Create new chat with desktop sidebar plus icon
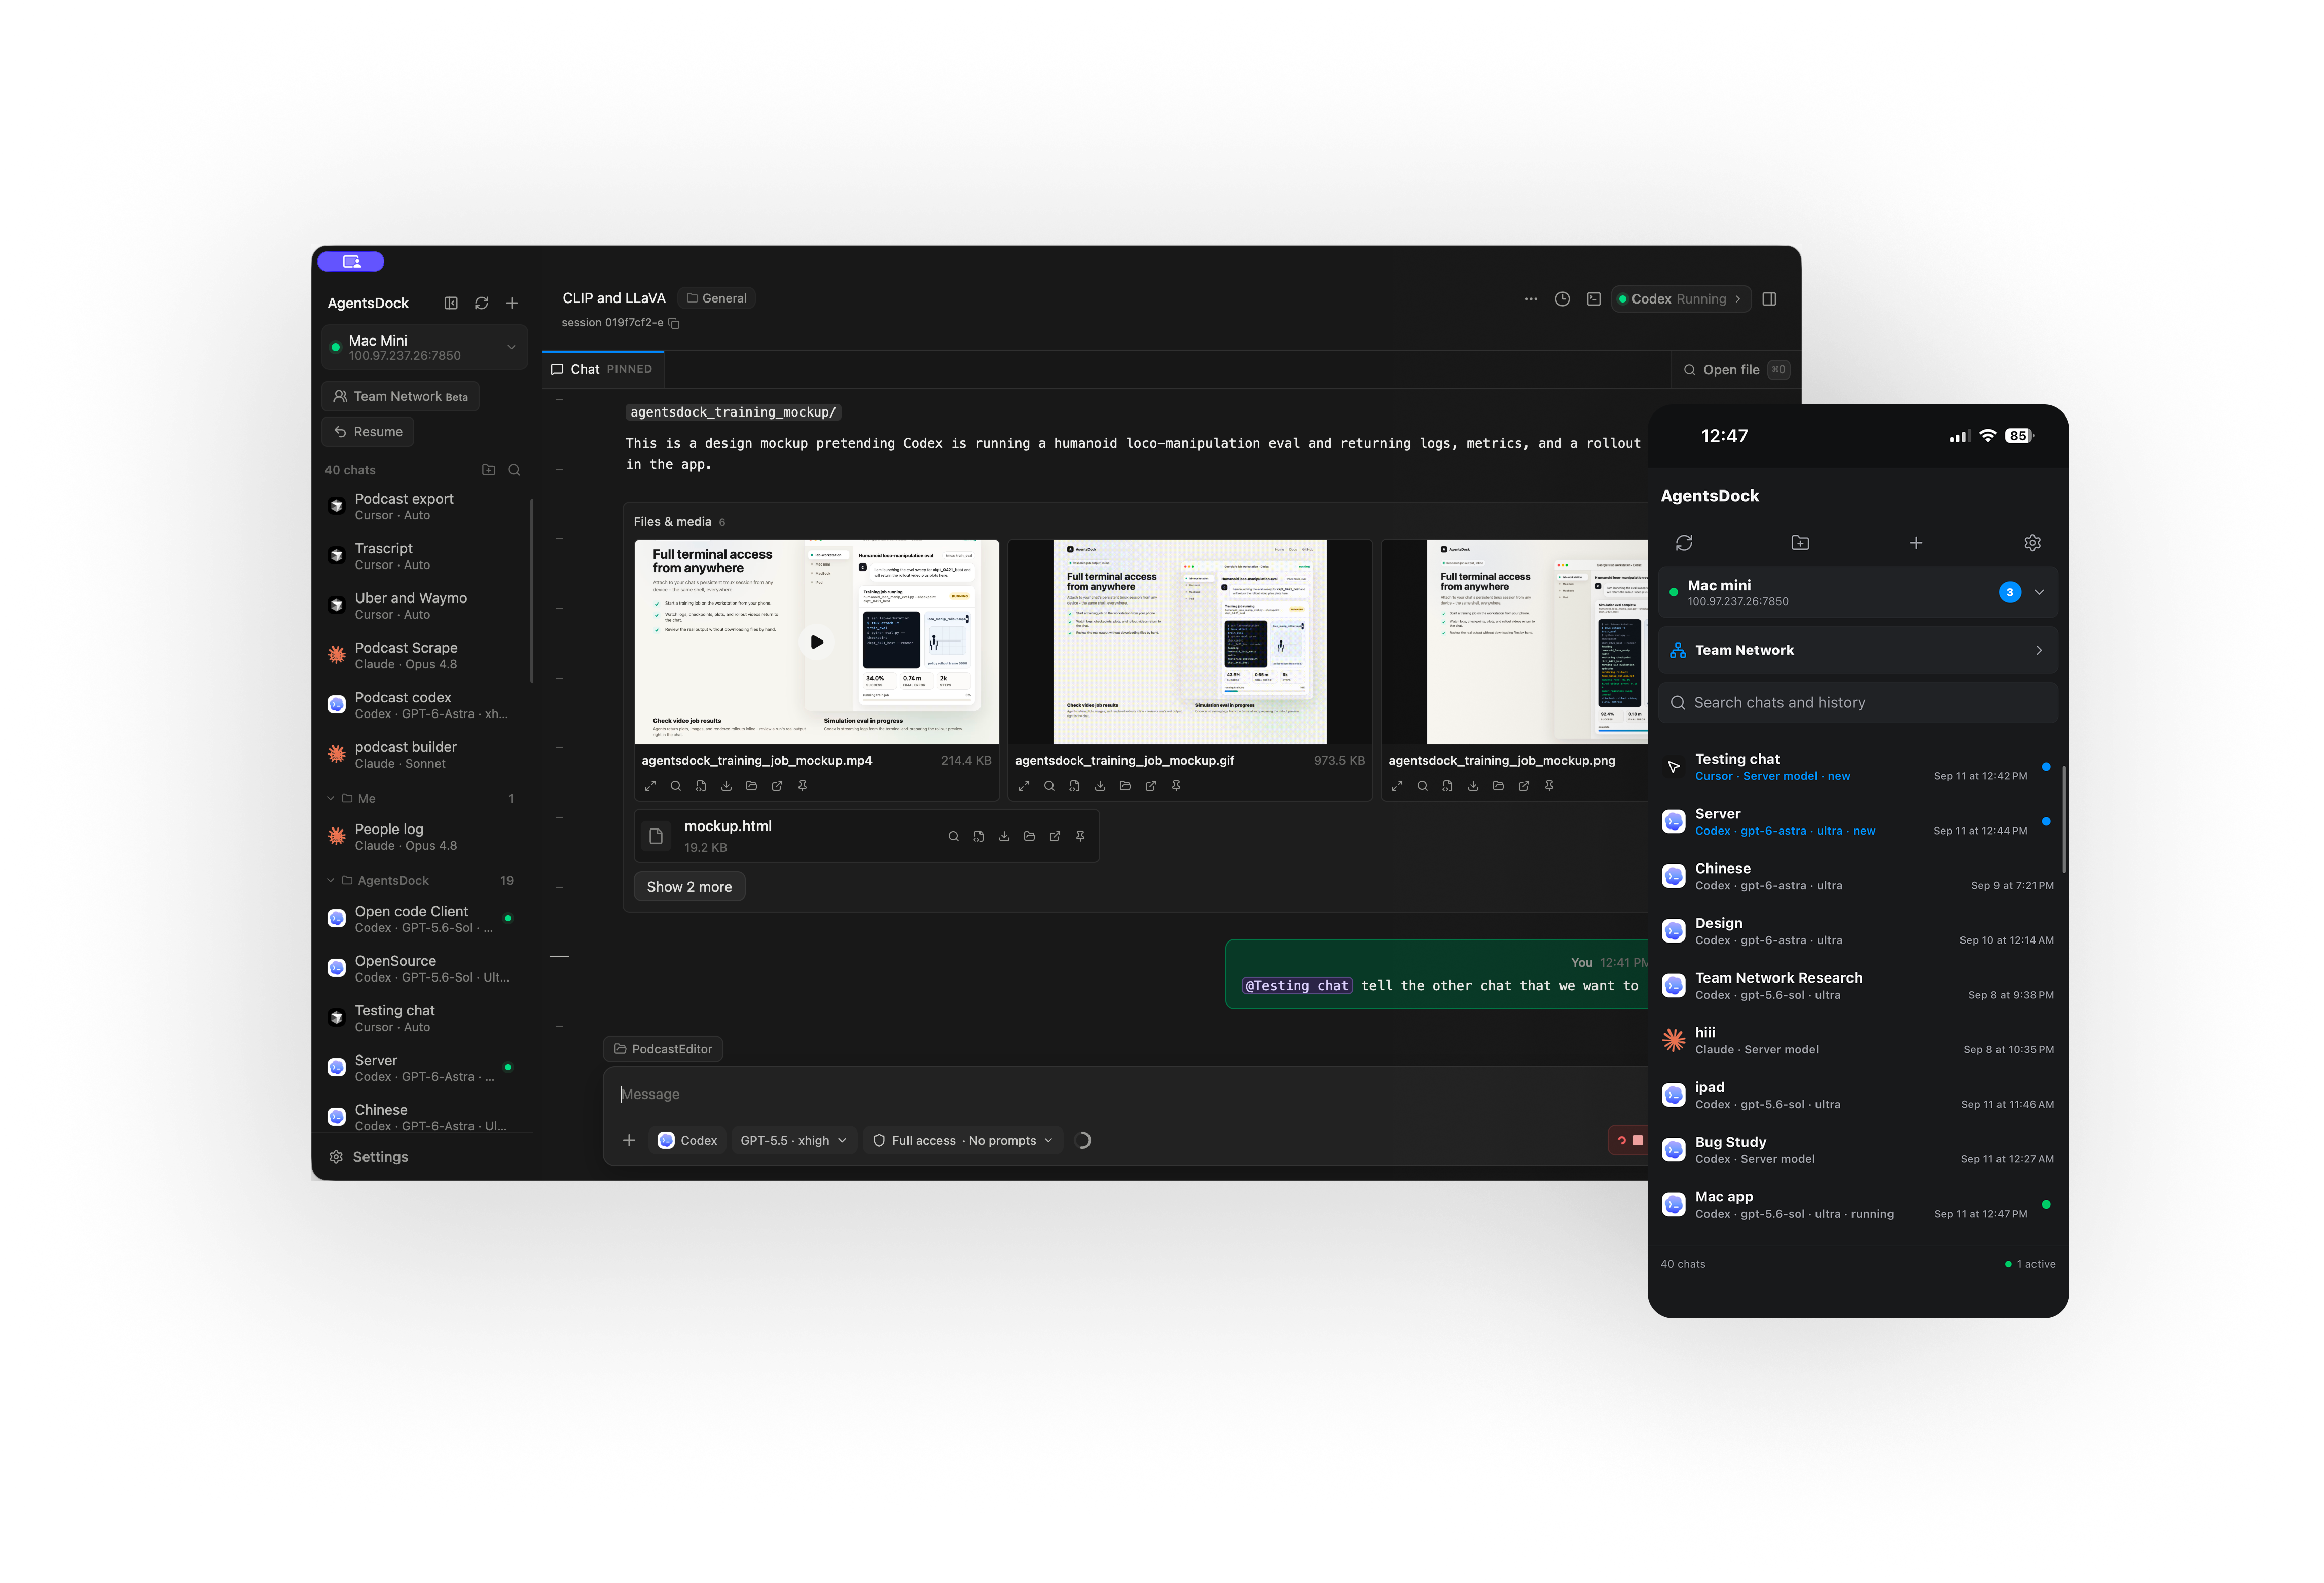2324x1583 pixels. point(512,303)
